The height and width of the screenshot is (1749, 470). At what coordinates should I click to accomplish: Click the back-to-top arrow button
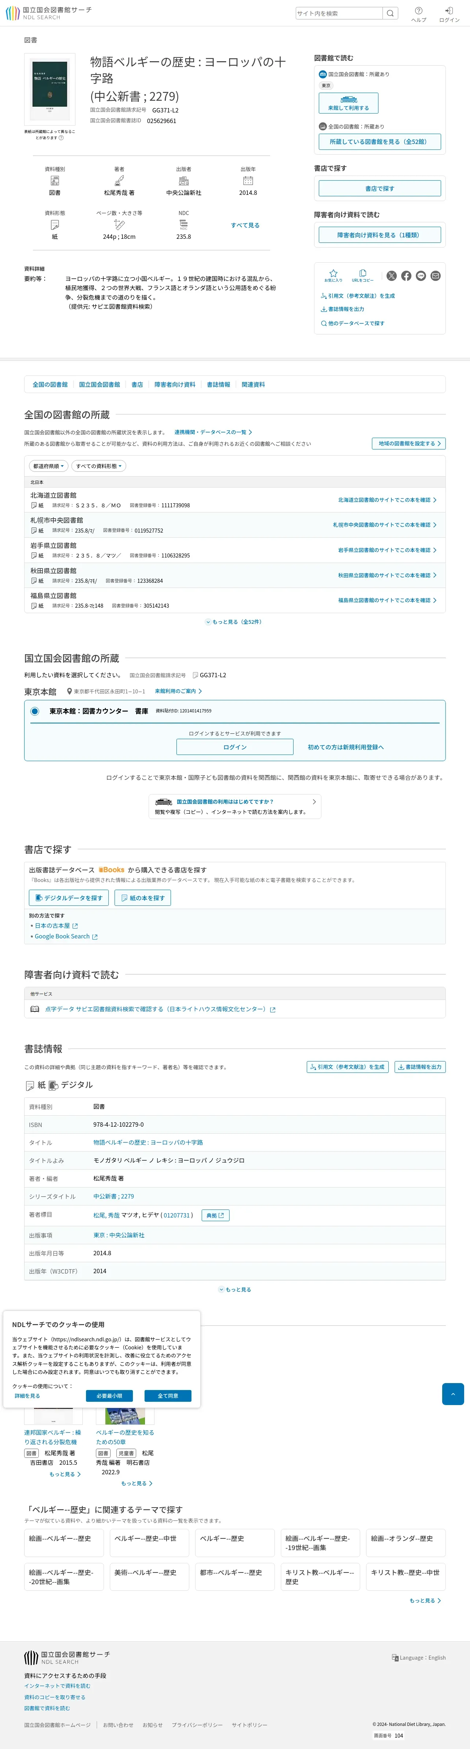(453, 1394)
